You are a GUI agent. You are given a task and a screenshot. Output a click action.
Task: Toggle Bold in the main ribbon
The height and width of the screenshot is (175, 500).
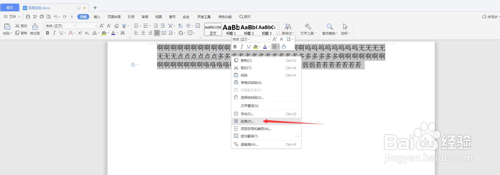coord(47,33)
